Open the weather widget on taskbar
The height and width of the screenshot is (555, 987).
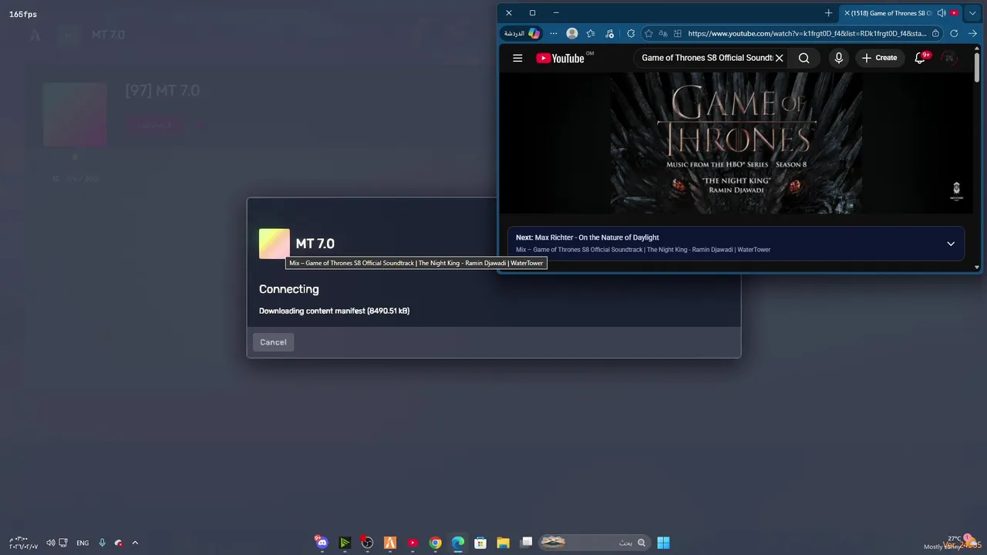(x=952, y=543)
